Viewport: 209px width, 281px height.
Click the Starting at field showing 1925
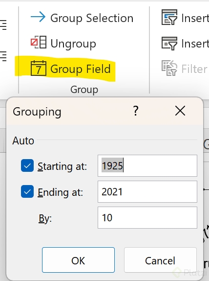pos(147,166)
